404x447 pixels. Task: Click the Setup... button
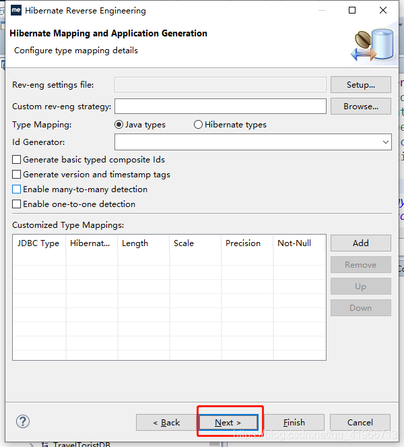pos(361,85)
